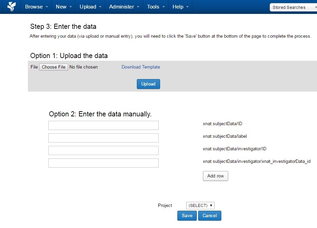Open the Browse menu
317x228 pixels.
34,6
